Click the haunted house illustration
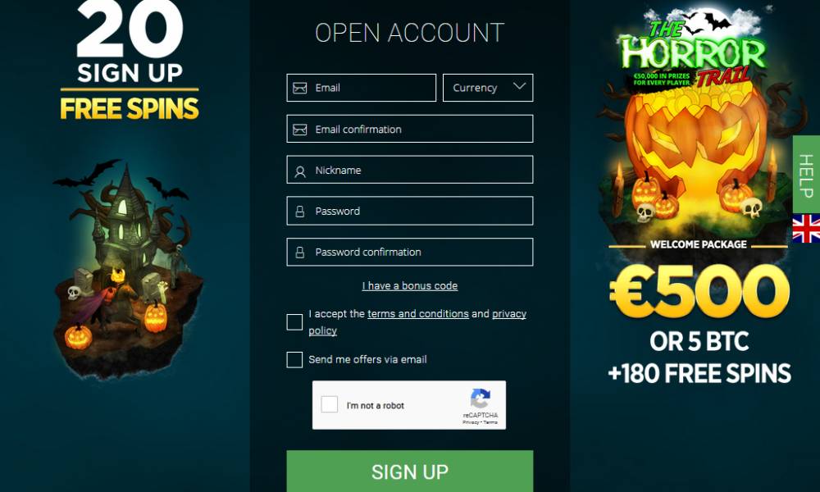The height and width of the screenshot is (492, 820). point(128,269)
